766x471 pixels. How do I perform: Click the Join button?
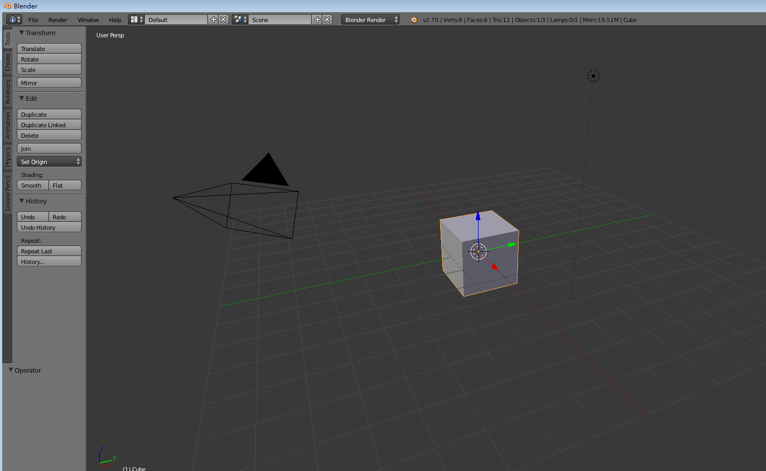point(49,148)
